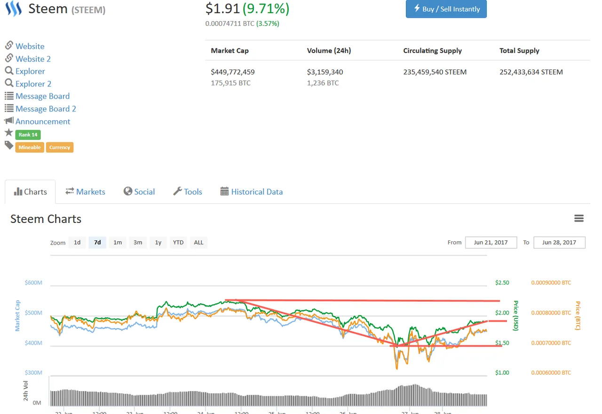602x414 pixels.
Task: Click the magnifier icon beside Explorer 2
Action: 9,83
